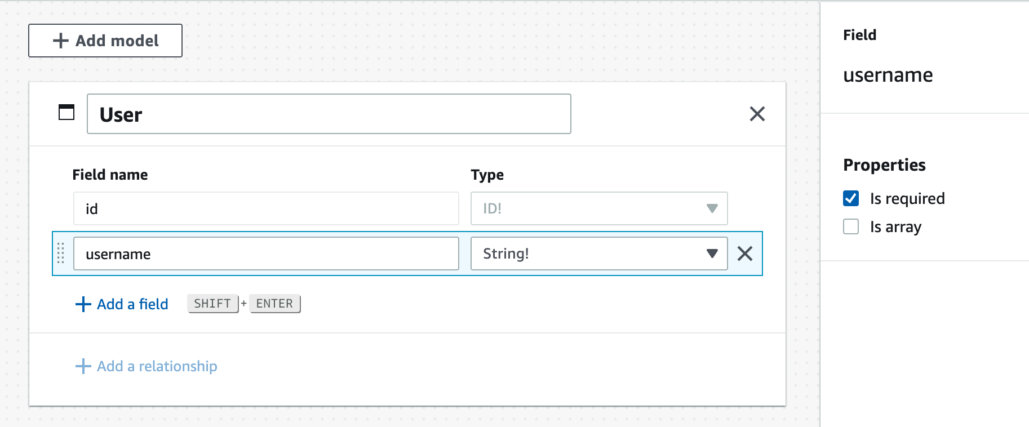Click the plus icon in Add model button
The width and height of the screenshot is (1029, 427).
coord(60,41)
